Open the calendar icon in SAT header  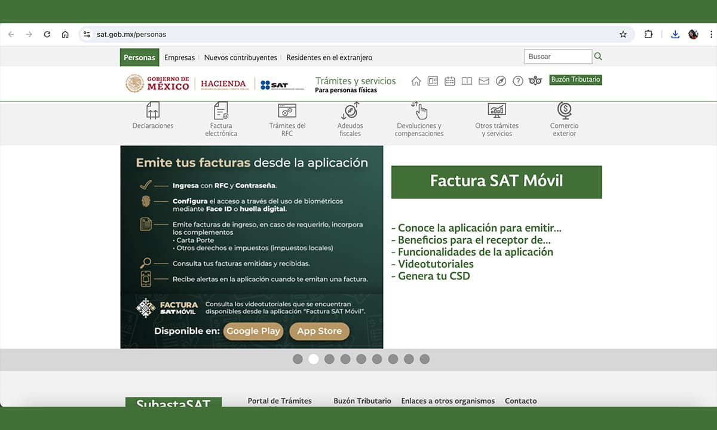(x=450, y=81)
